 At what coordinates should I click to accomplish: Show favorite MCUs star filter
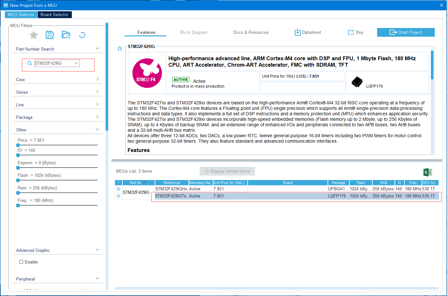tap(34, 35)
